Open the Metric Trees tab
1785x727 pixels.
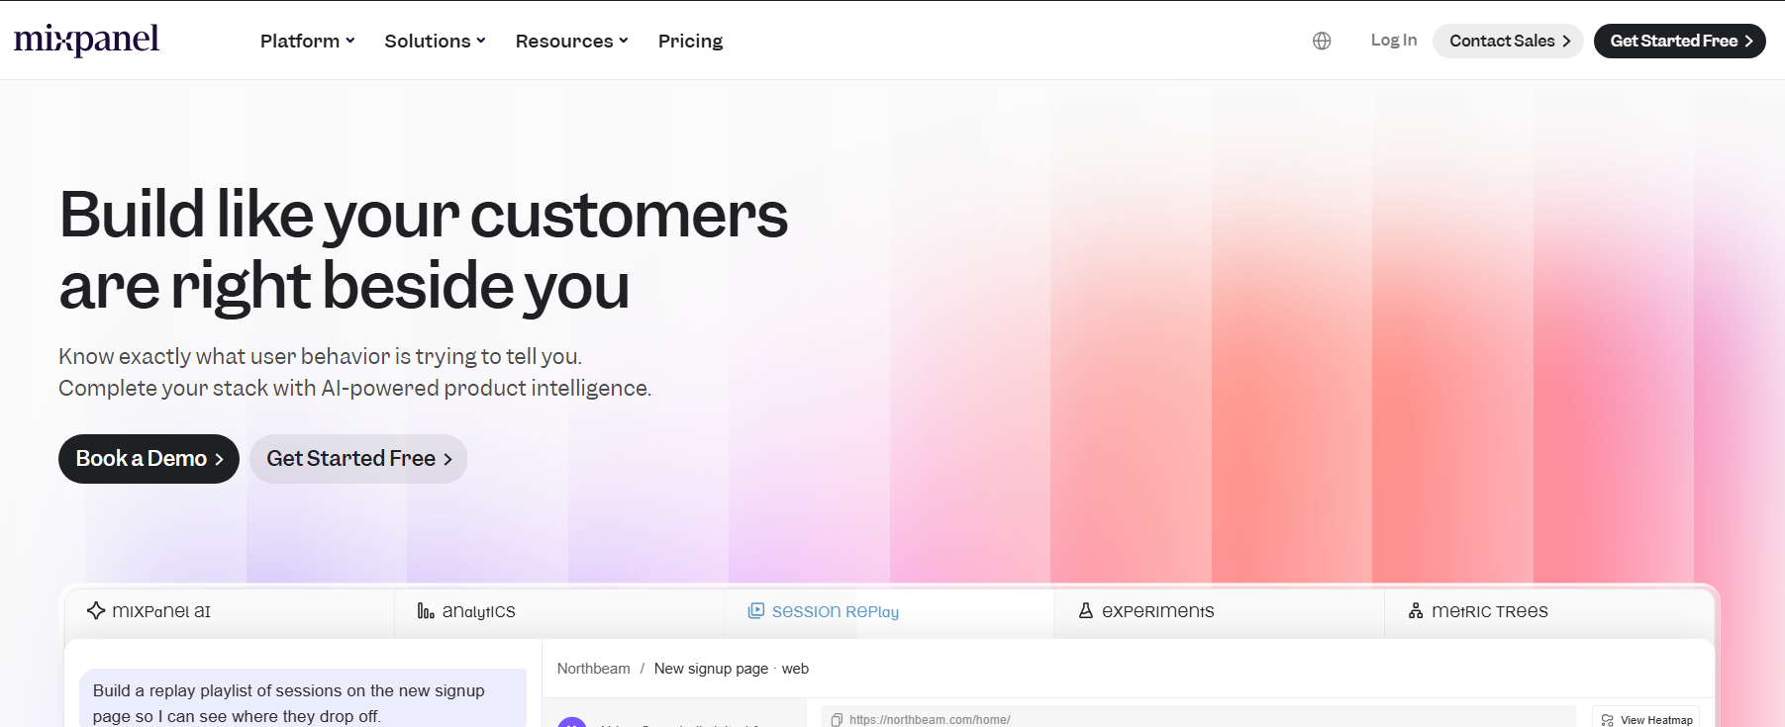tap(1548, 611)
